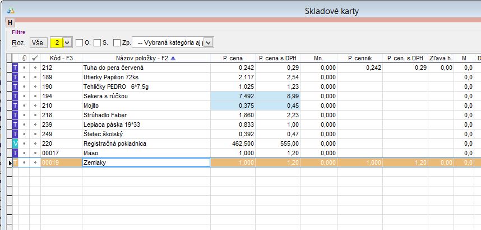481x230 pixels.
Task: Click the T type icon for Tuha do pera červená
Action: coord(16,68)
